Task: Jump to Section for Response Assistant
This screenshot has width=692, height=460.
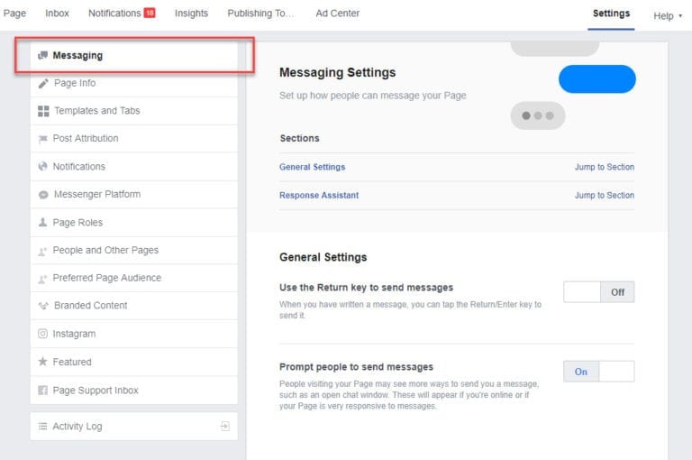Action: 605,196
